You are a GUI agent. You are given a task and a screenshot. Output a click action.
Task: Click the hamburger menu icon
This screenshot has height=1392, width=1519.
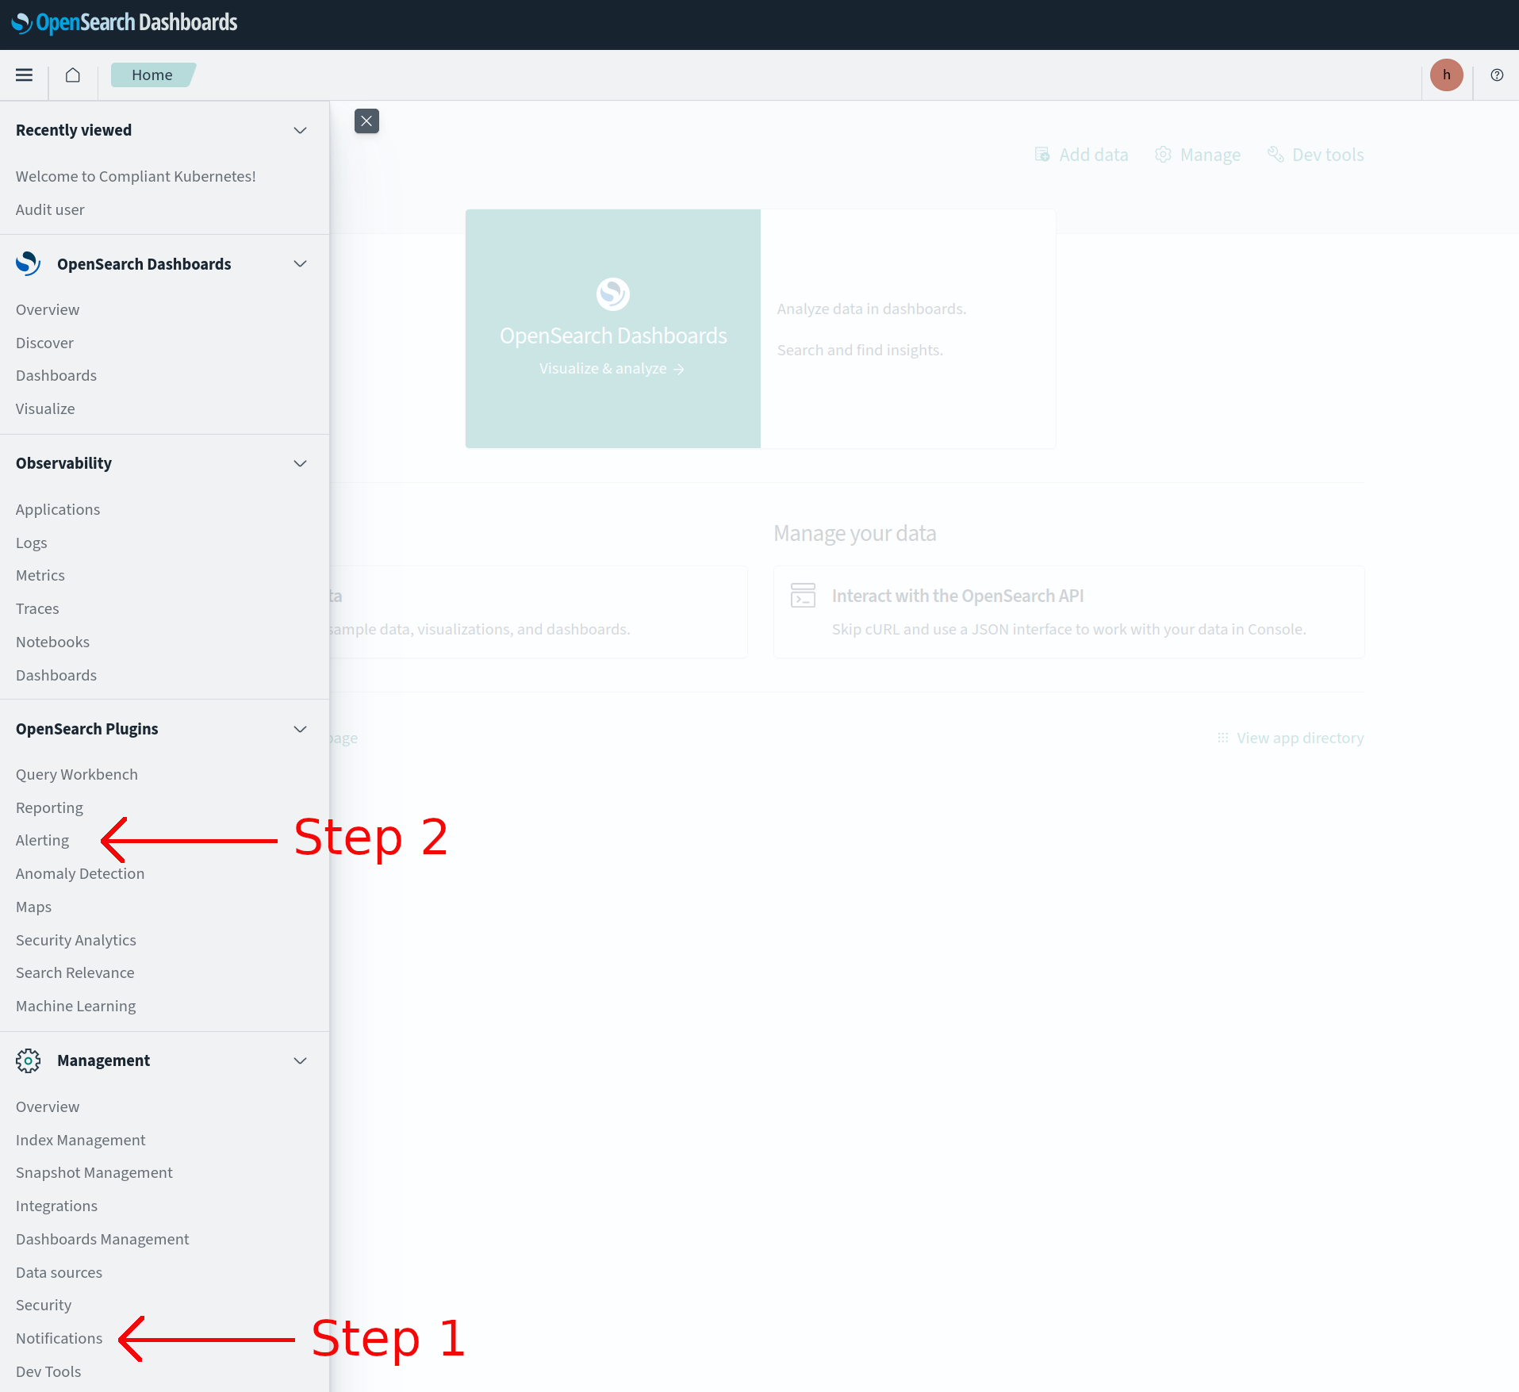[x=25, y=75]
